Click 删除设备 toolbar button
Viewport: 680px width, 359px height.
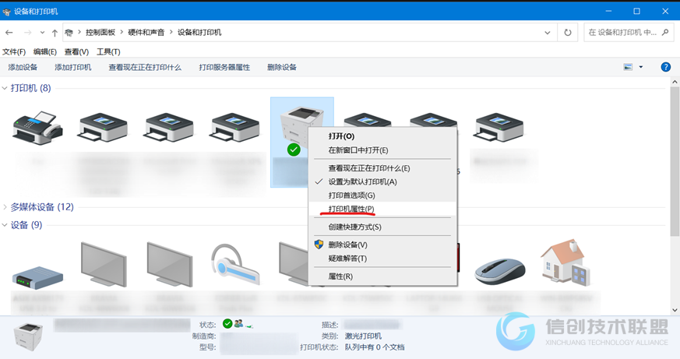[x=282, y=67]
